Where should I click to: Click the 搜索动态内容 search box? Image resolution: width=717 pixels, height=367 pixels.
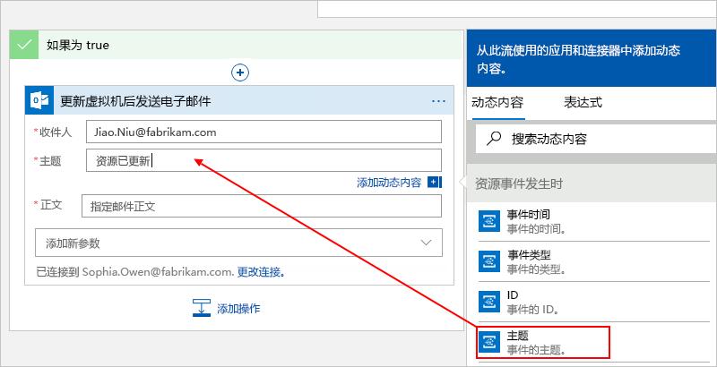596,139
